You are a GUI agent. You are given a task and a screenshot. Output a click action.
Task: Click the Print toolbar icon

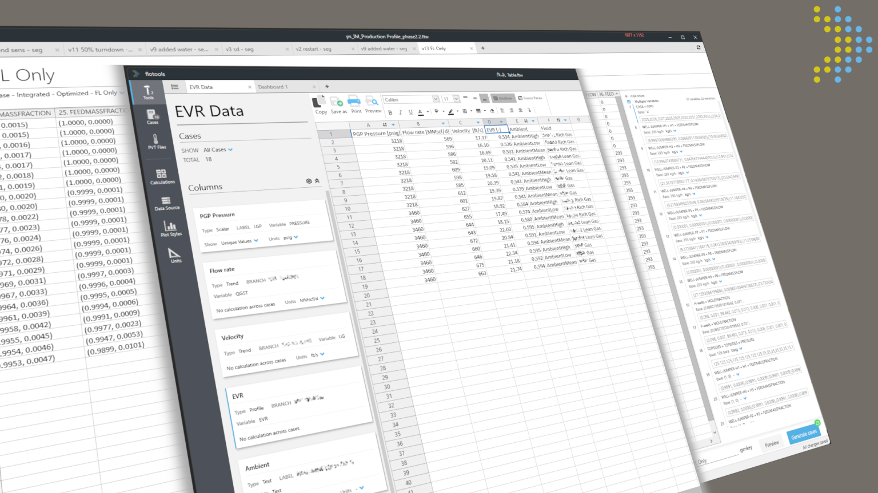(x=355, y=104)
